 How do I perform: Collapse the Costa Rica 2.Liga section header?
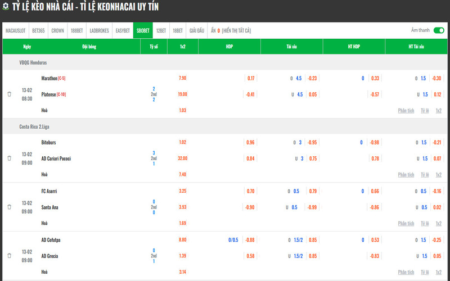pos(35,126)
